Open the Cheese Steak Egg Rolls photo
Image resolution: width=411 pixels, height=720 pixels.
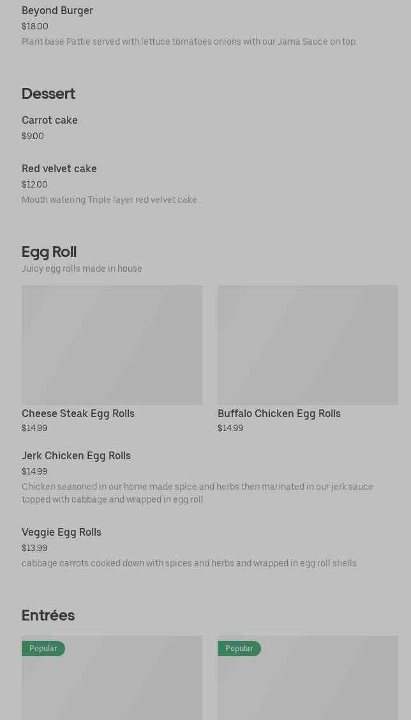click(x=112, y=345)
